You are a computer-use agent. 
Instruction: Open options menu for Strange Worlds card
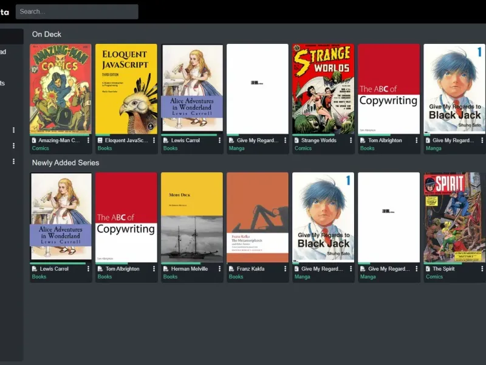[351, 141]
